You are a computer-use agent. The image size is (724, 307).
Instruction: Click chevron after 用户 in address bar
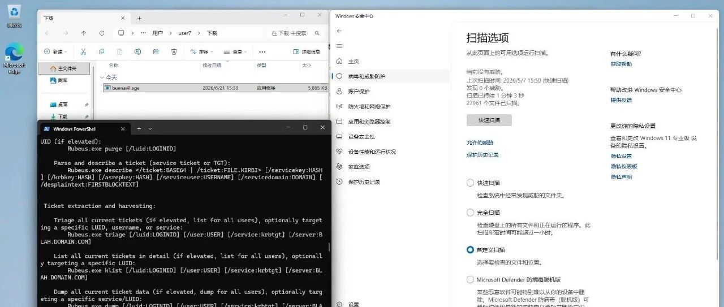(170, 33)
